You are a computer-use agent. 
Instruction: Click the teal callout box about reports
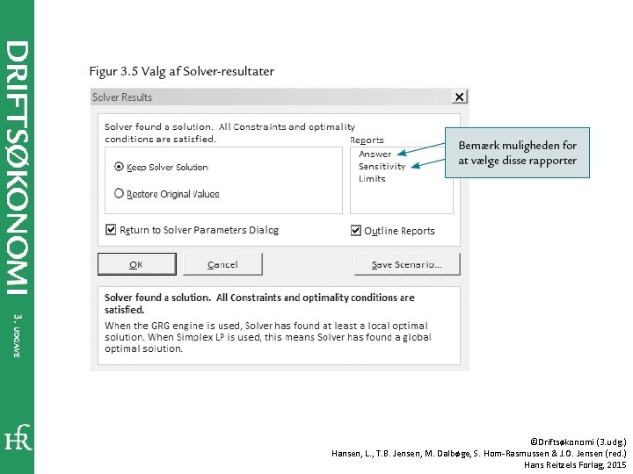pyautogui.click(x=517, y=153)
